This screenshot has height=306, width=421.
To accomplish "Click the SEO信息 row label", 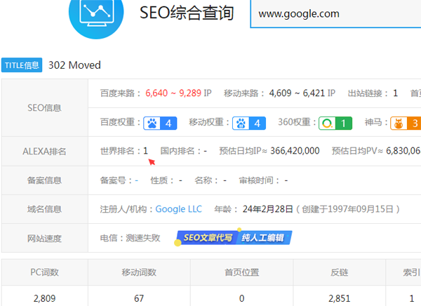I will (44, 107).
